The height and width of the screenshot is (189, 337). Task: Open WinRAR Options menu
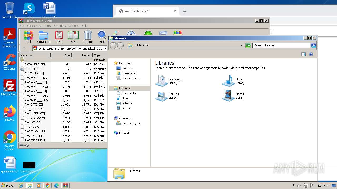(74, 26)
